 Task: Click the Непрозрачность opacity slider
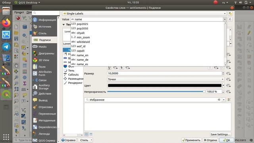[x=156, y=92]
